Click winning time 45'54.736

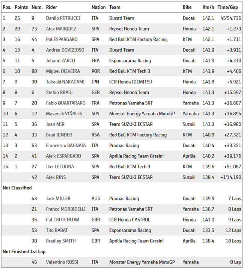point(231,18)
